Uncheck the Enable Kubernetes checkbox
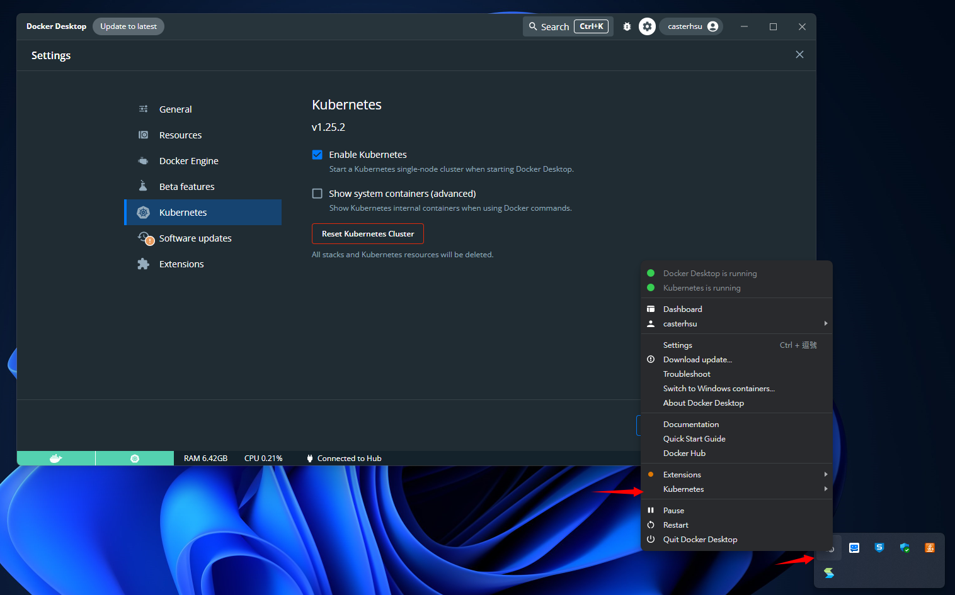Screen dimensions: 955x595 (x=317, y=155)
